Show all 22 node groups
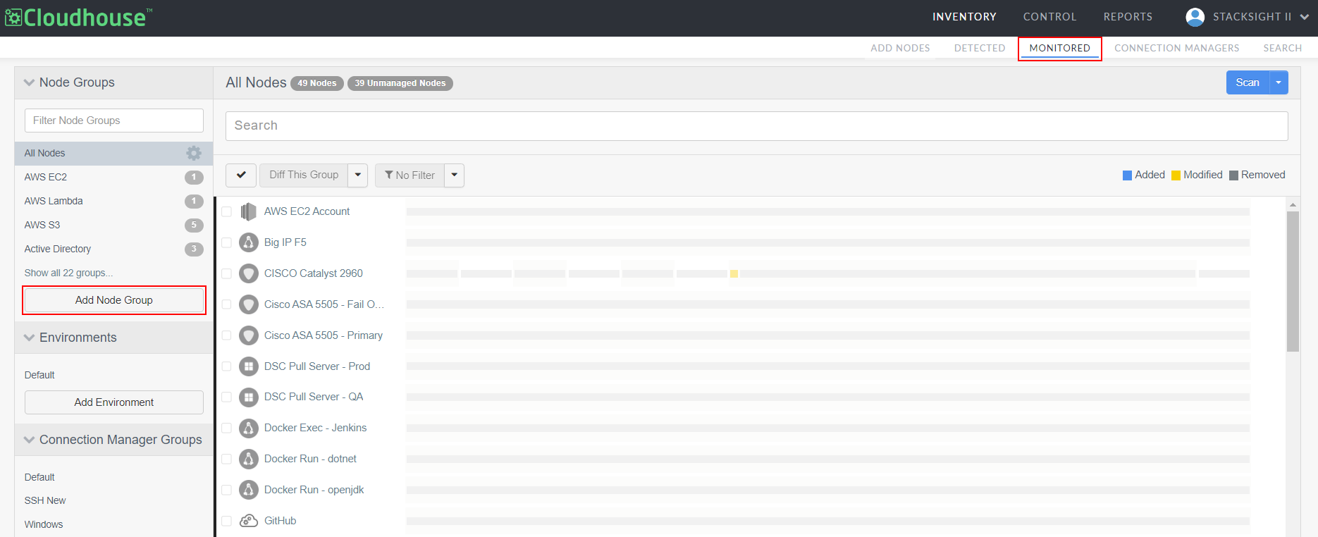Screen dimensions: 1318x537 68,273
